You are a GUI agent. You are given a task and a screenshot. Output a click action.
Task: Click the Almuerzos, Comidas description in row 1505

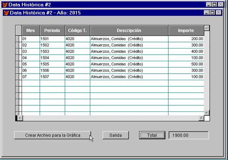click(129, 64)
